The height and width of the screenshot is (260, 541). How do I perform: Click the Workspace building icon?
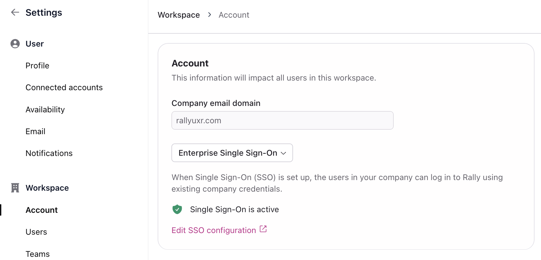click(x=15, y=188)
